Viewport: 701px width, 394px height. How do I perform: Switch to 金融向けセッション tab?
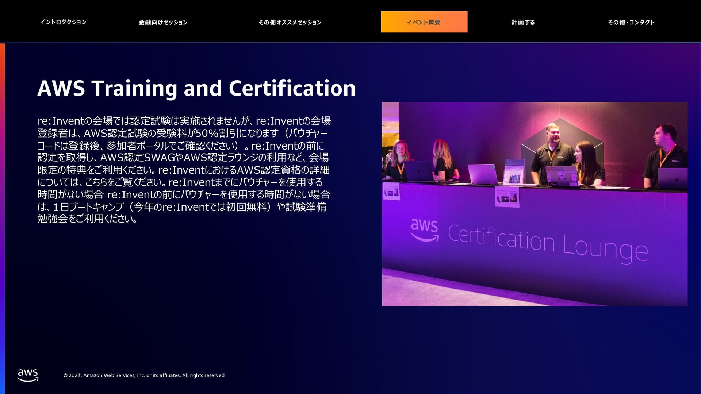click(x=163, y=22)
